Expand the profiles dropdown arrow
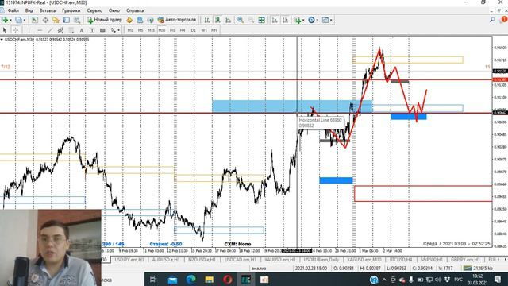Image resolution: width=508 pixels, height=286 pixels. (x=25, y=20)
